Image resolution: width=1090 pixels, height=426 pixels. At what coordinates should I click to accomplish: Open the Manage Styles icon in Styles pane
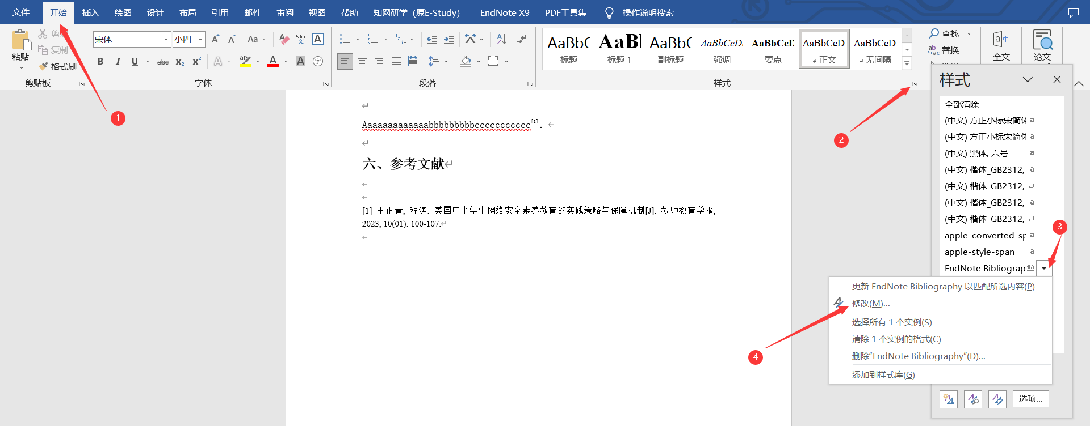(997, 399)
